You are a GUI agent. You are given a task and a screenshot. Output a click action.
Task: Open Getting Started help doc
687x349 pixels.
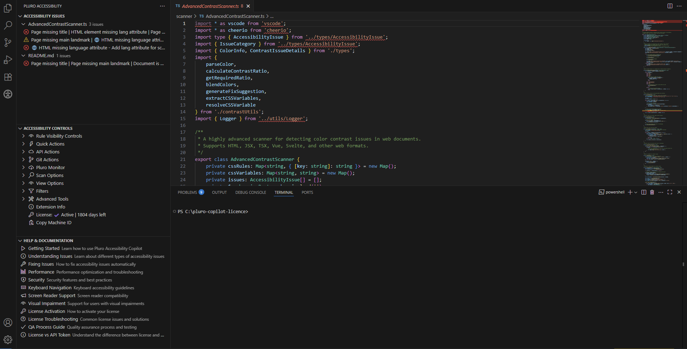point(93,249)
